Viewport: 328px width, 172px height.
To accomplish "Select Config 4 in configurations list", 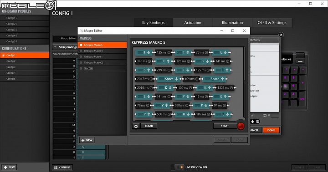I will tap(25, 73).
